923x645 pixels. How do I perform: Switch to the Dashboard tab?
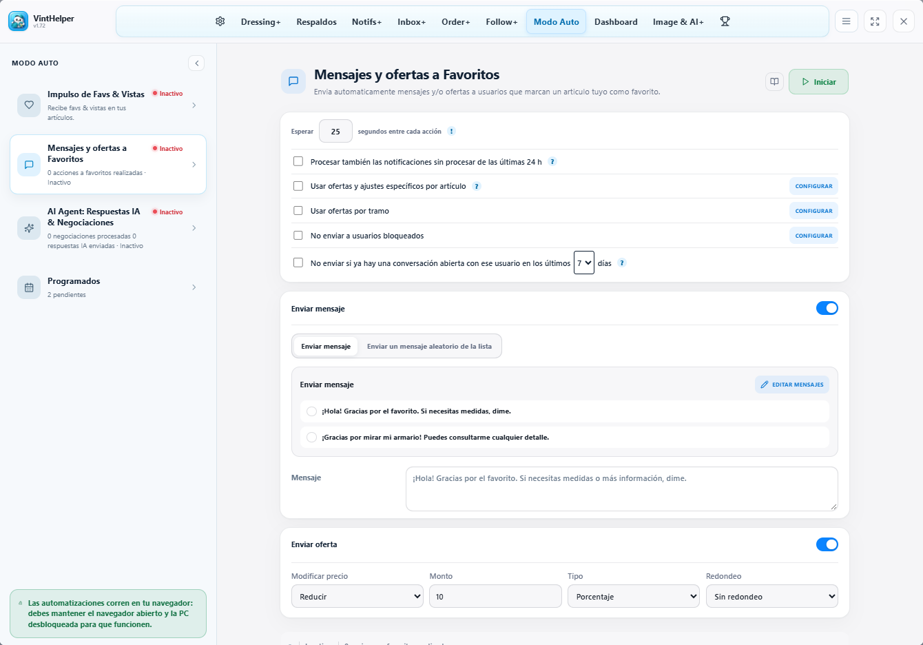[x=616, y=21]
